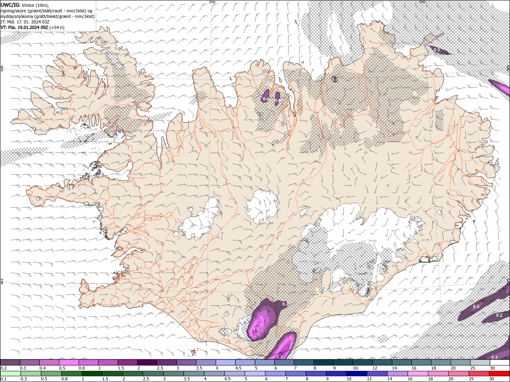This screenshot has height=382, width=510.
Task: Click the '30' label in the lower legend row
Action: (492, 379)
